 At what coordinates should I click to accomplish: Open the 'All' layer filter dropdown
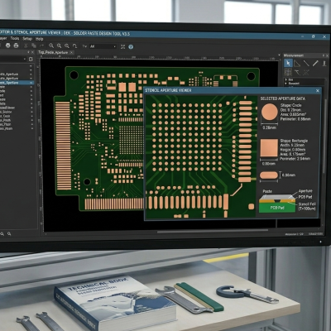(x=103, y=46)
